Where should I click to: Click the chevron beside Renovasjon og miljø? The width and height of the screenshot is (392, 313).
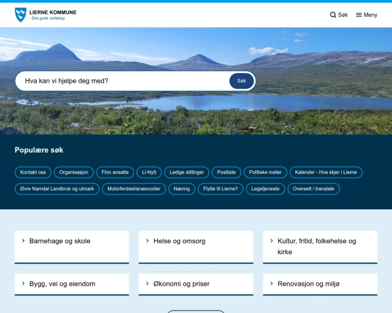[x=272, y=283]
